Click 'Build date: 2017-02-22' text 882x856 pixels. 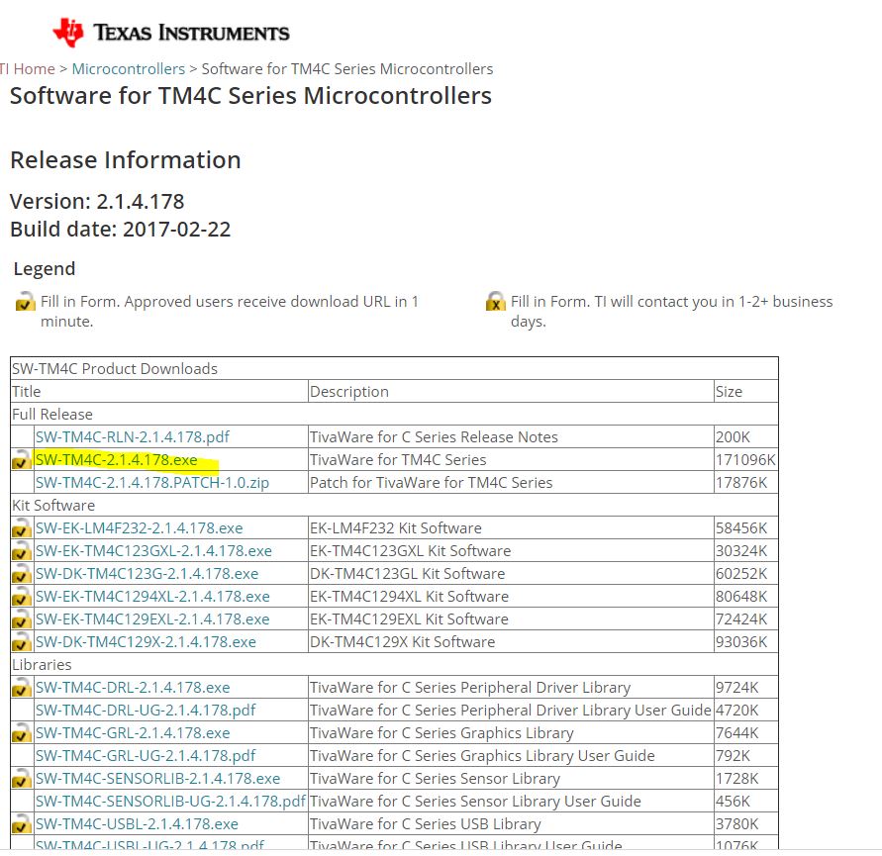(x=121, y=230)
